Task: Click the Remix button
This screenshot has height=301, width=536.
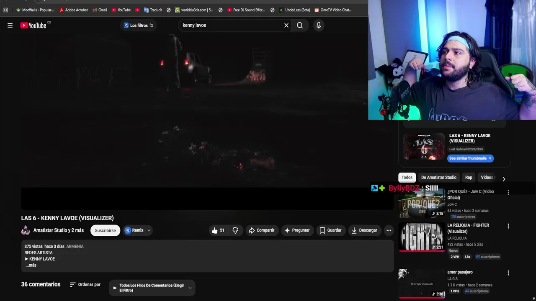Action: (x=134, y=230)
